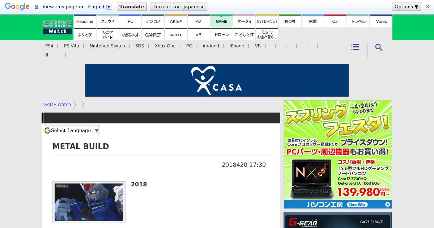Open the ケータイ tab
The height and width of the screenshot is (228, 434).
click(244, 21)
